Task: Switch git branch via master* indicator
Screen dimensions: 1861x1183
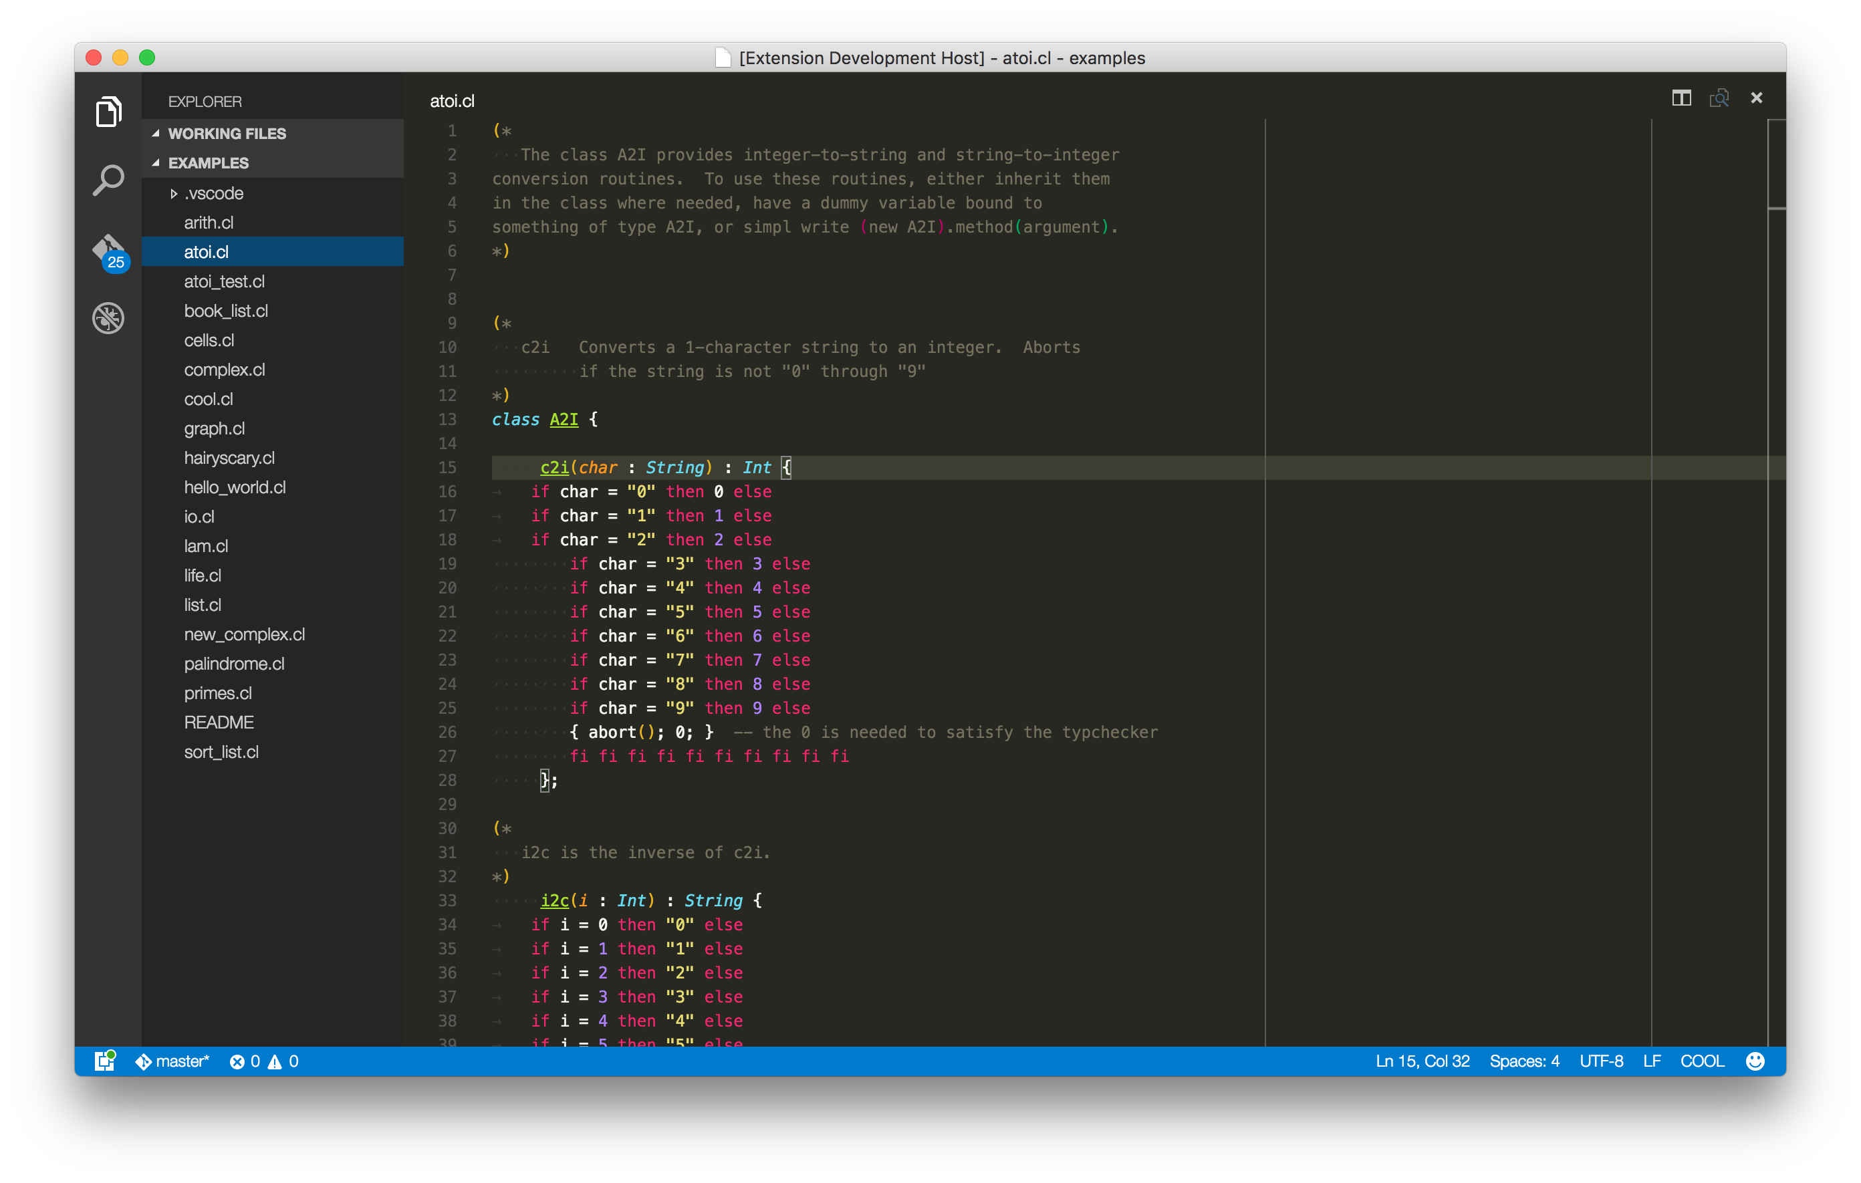Action: pos(173,1061)
